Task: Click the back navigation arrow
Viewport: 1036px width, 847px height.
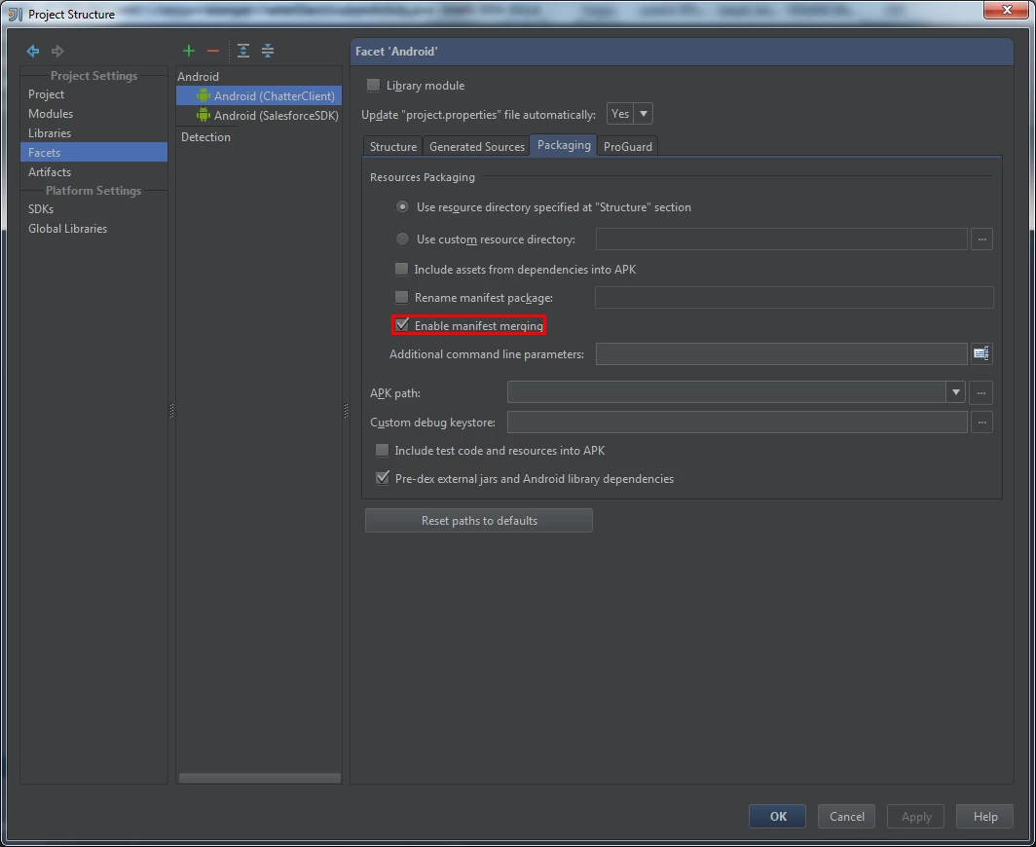Action: pyautogui.click(x=32, y=51)
